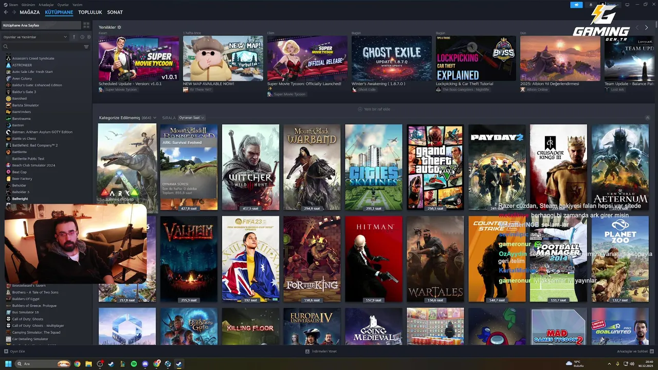The height and width of the screenshot is (370, 658).
Task: Select Mount & Blade Warband cover
Action: coord(312,167)
